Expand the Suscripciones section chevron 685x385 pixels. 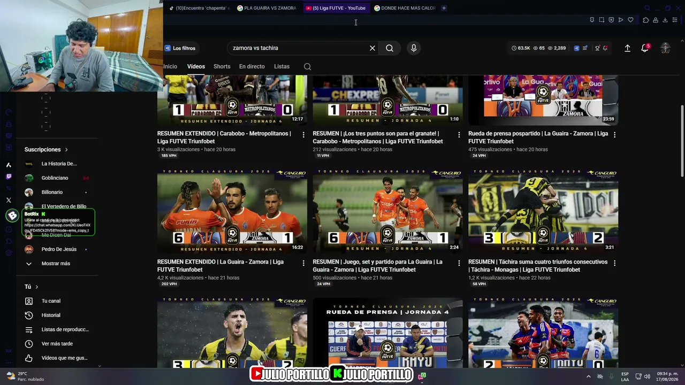pos(66,150)
